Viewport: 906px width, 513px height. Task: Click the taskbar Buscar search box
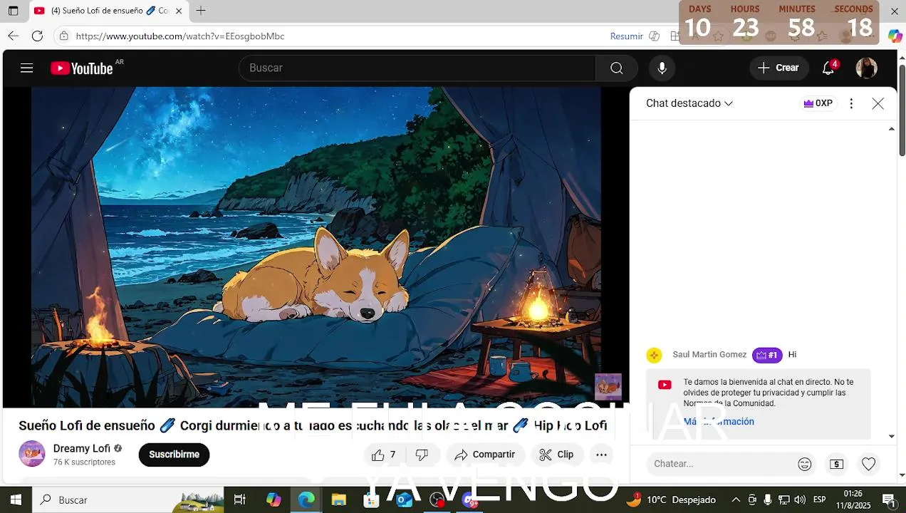(128, 500)
